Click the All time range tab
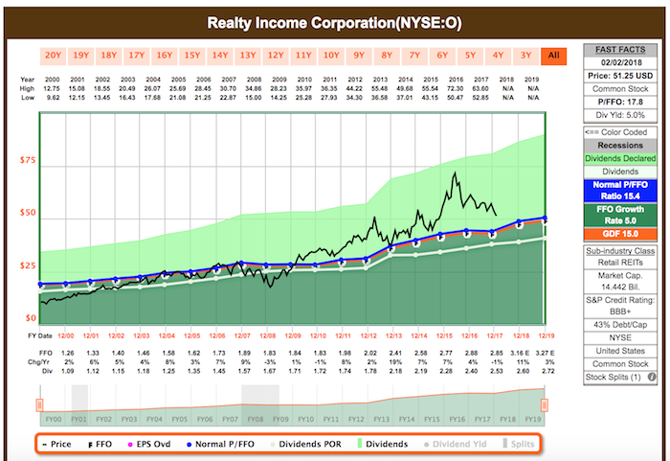Screen dimensions: 670x461 pyautogui.click(x=552, y=56)
